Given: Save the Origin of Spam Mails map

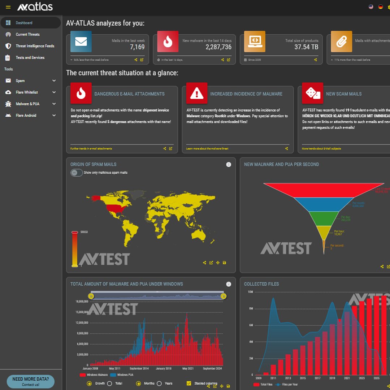Looking at the screenshot, I should (224, 263).
